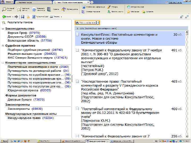Open Наследственное право commentary document
This screenshot has height=143, width=191.
119,91
